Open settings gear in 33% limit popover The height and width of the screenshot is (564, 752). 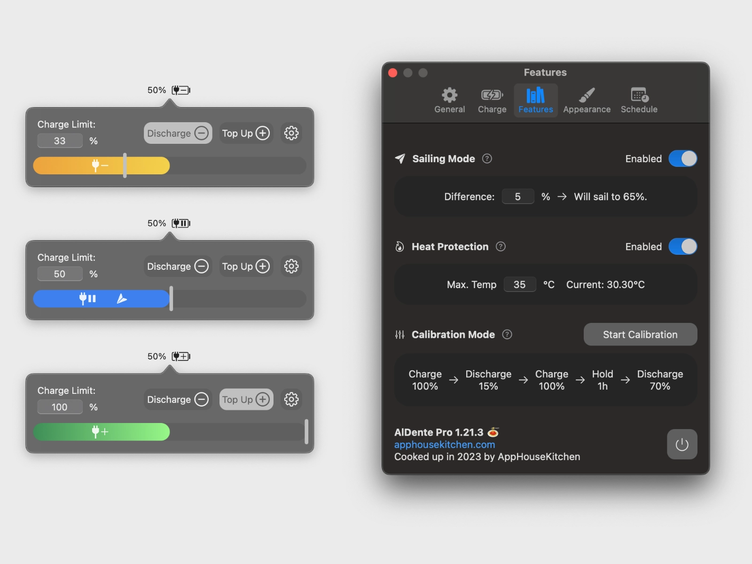(x=291, y=133)
